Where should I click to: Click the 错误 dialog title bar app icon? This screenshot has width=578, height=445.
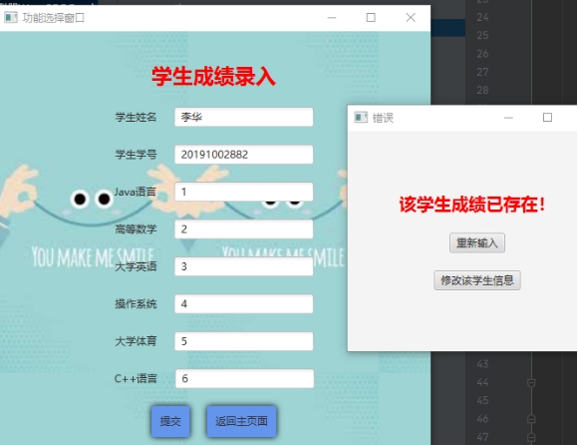tap(361, 118)
